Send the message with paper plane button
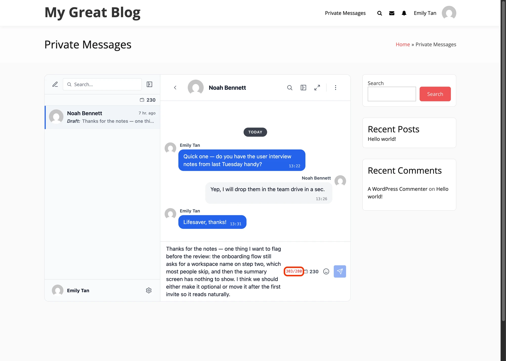This screenshot has height=361, width=506. click(340, 271)
